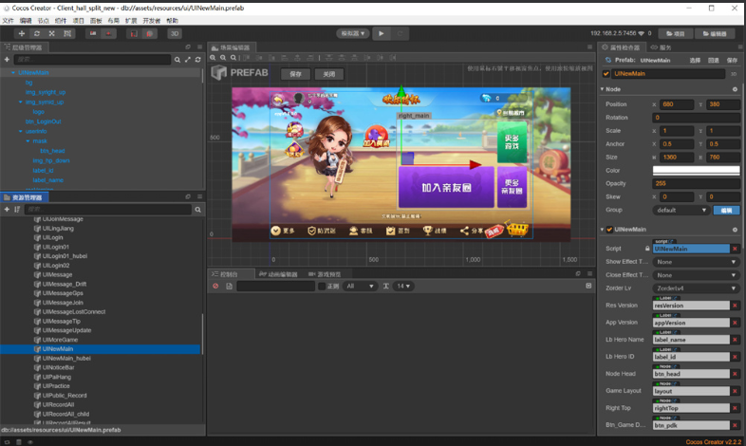
Task: Click the assets panel search icon
Action: click(198, 209)
